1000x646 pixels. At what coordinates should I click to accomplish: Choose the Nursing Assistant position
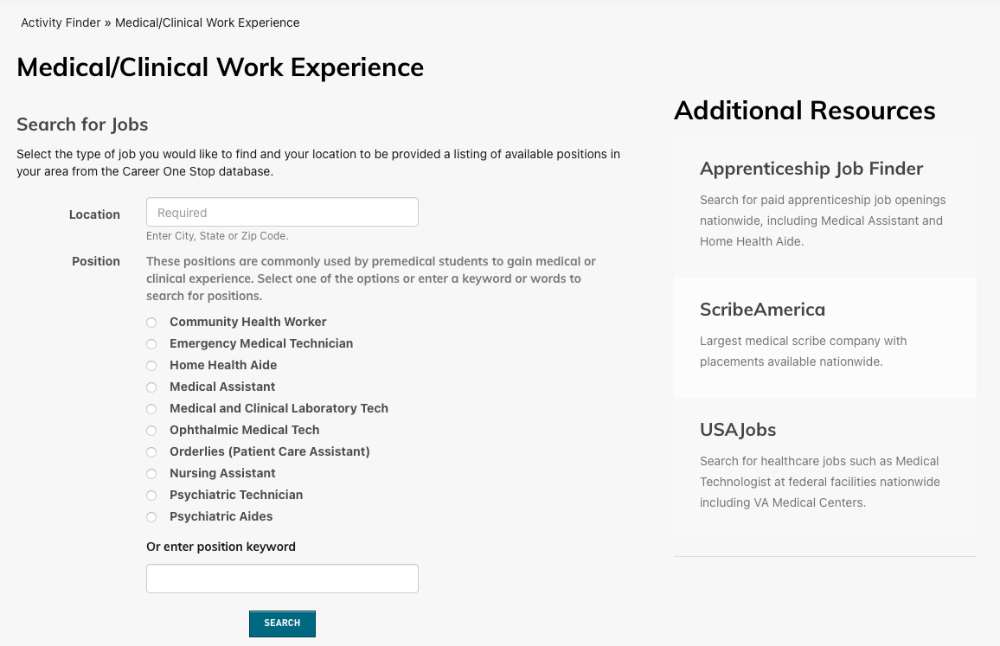(x=151, y=473)
